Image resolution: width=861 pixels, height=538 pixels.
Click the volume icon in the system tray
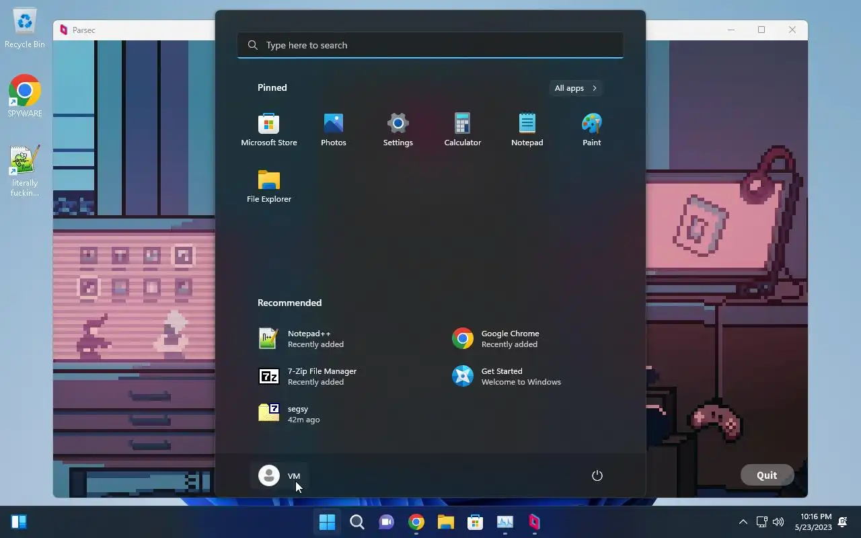point(778,522)
